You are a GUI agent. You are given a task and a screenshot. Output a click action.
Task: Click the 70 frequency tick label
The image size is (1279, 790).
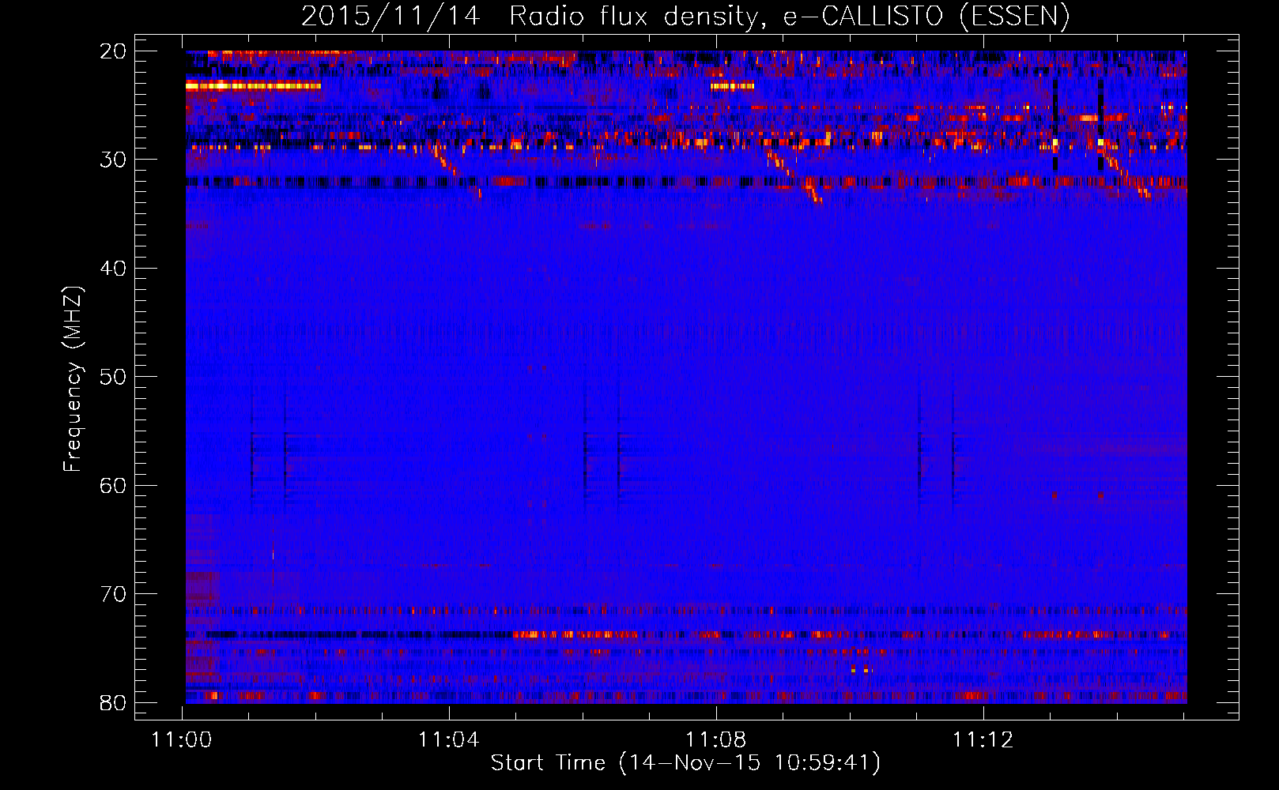114,594
